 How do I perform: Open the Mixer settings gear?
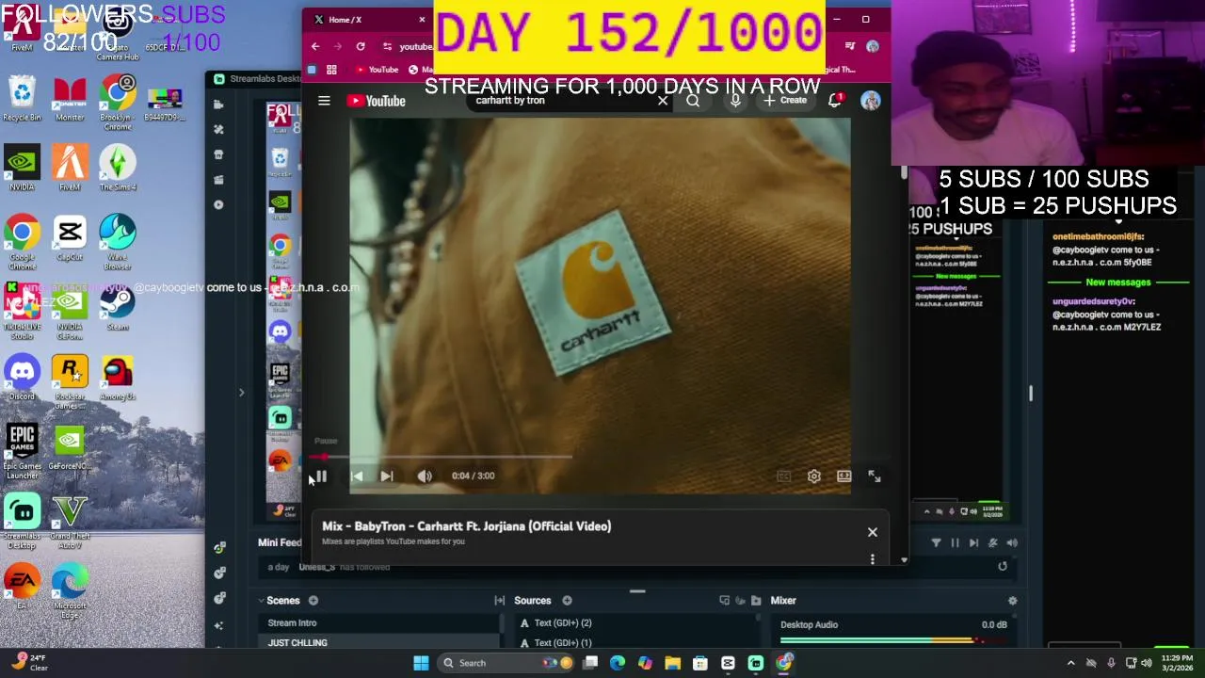coord(1013,601)
